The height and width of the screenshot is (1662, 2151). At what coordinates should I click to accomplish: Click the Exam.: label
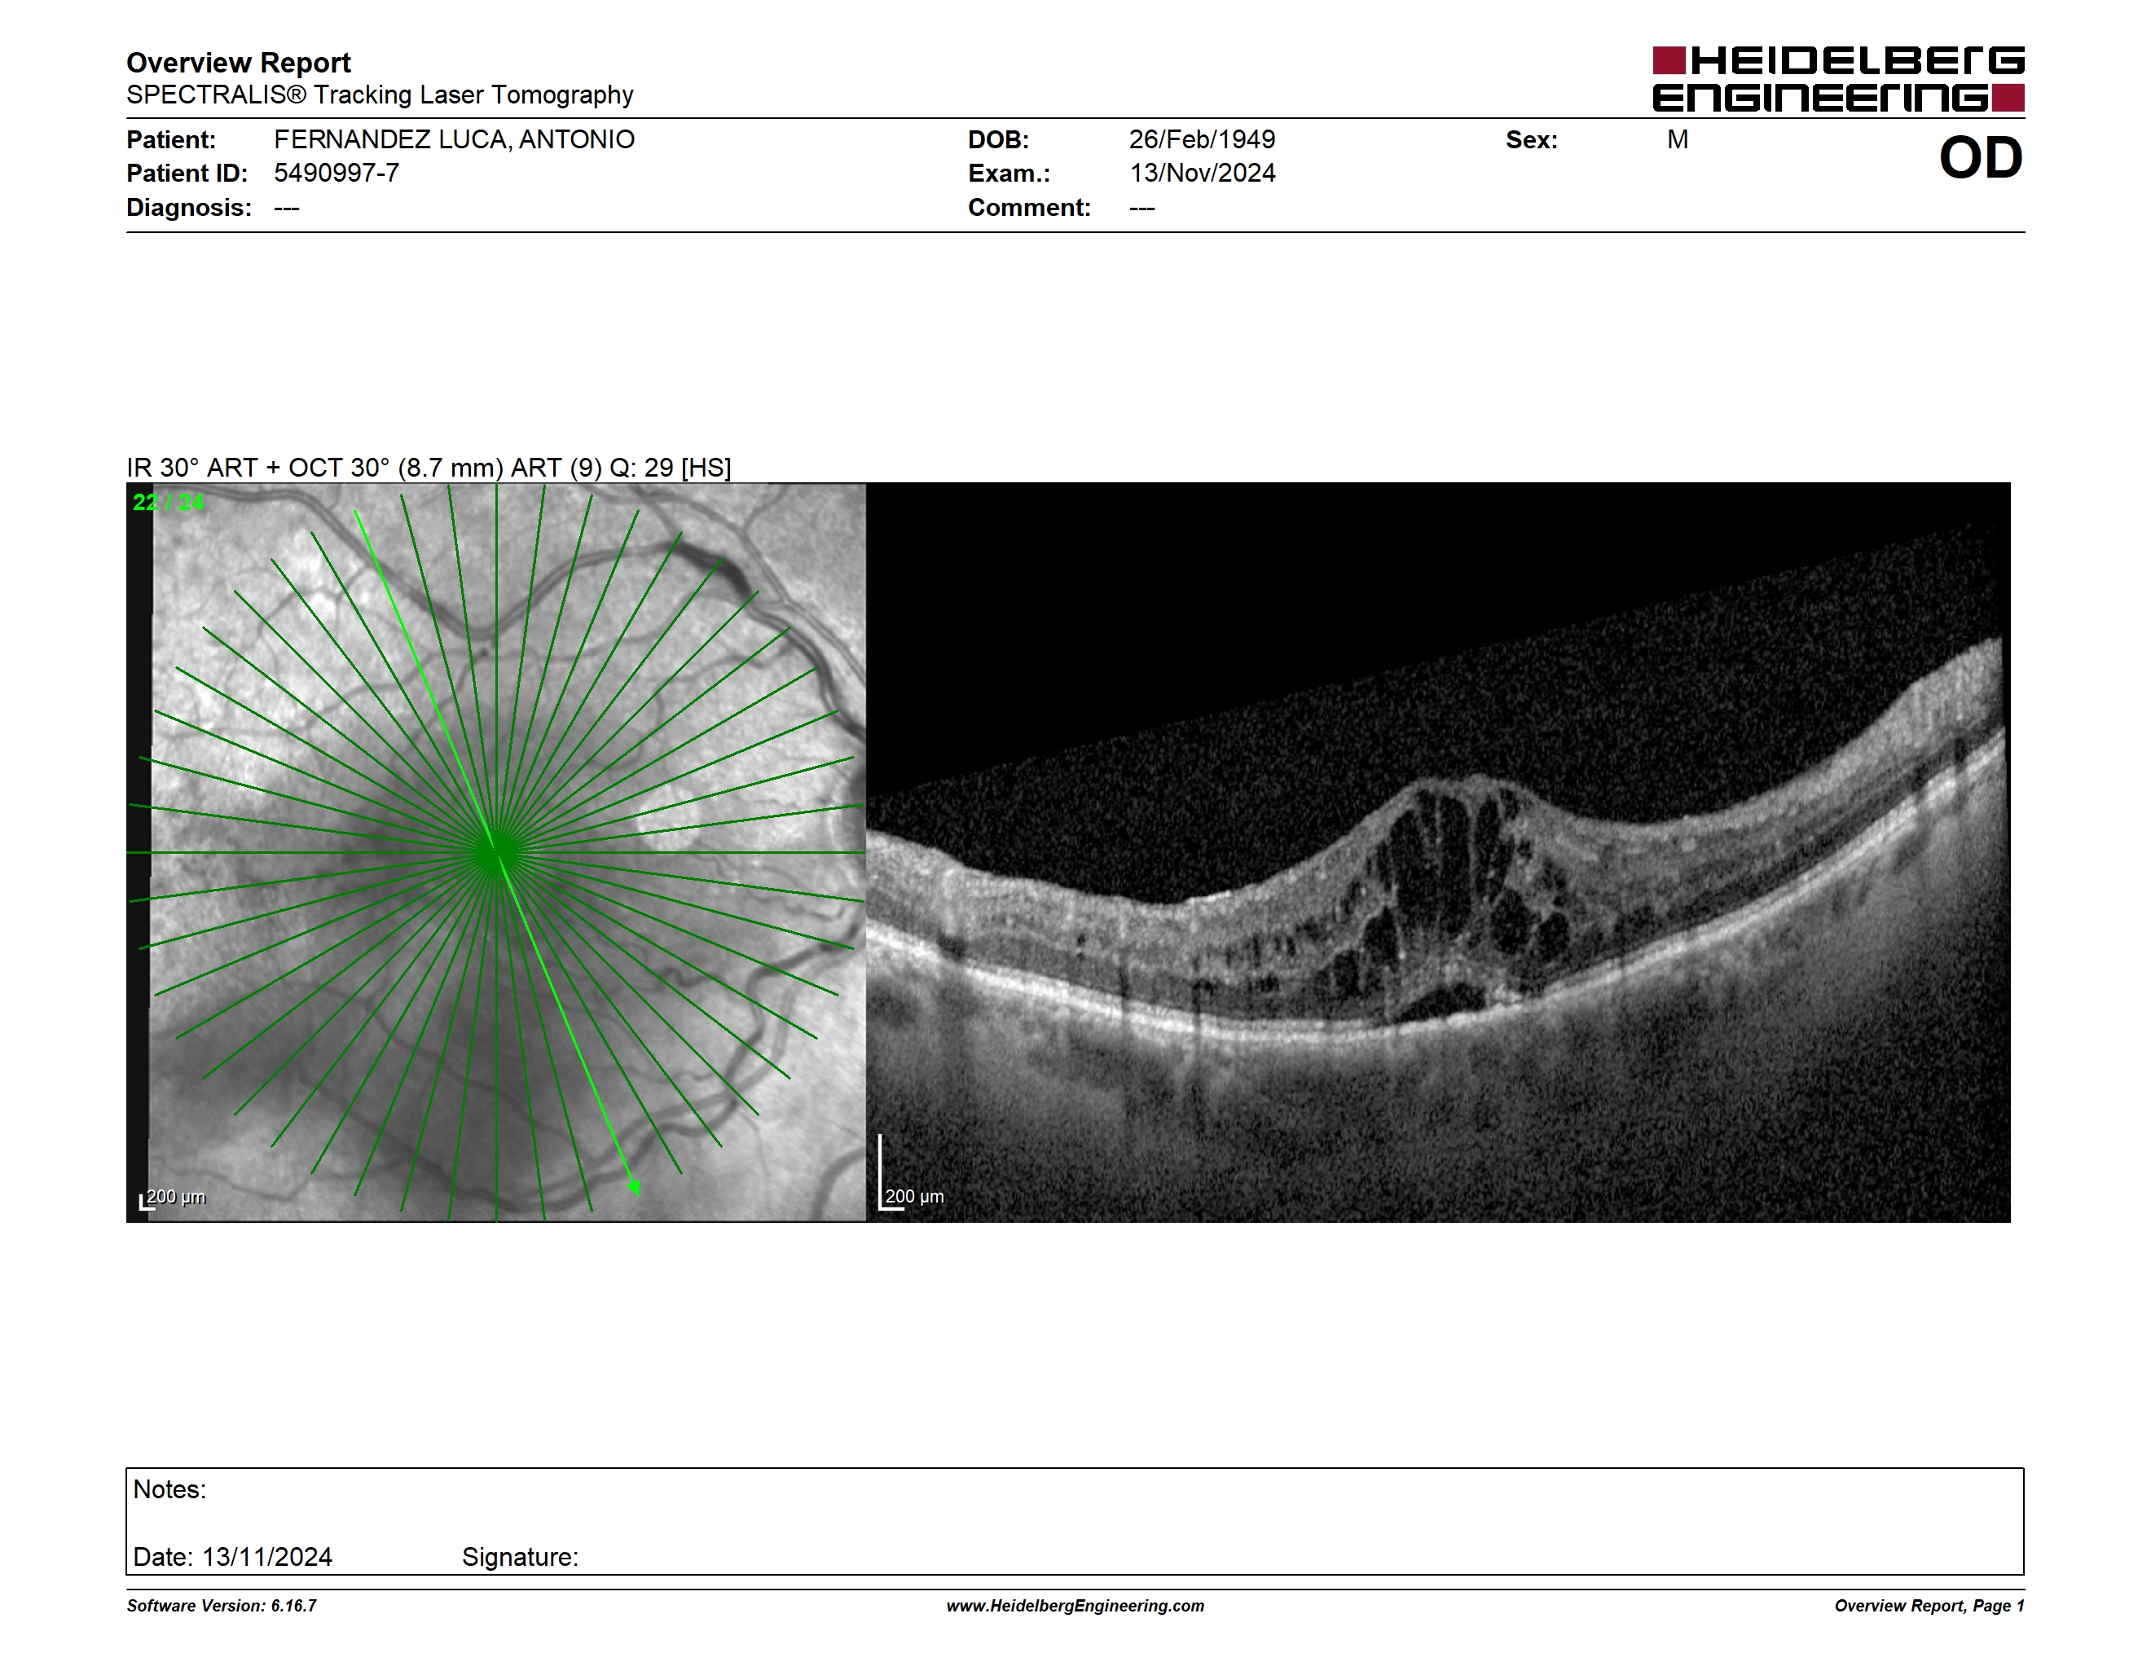[x=1009, y=174]
